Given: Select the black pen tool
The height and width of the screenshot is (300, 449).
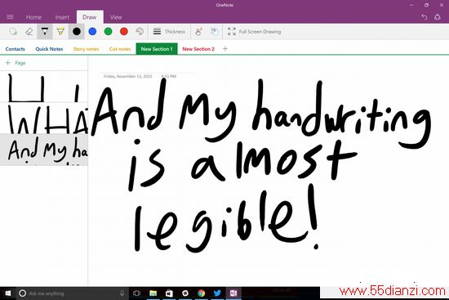Looking at the screenshot, I should [45, 32].
